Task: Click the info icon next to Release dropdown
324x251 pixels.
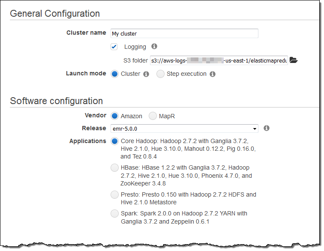Action: point(266,128)
